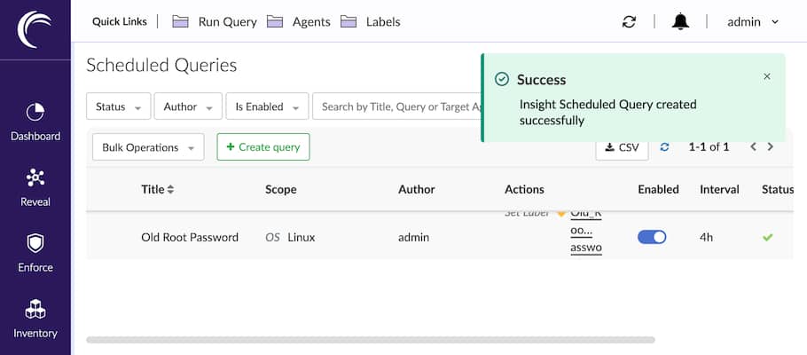Open the Bulk Operations dropdown
Viewport: 807px width, 355px height.
(x=148, y=147)
